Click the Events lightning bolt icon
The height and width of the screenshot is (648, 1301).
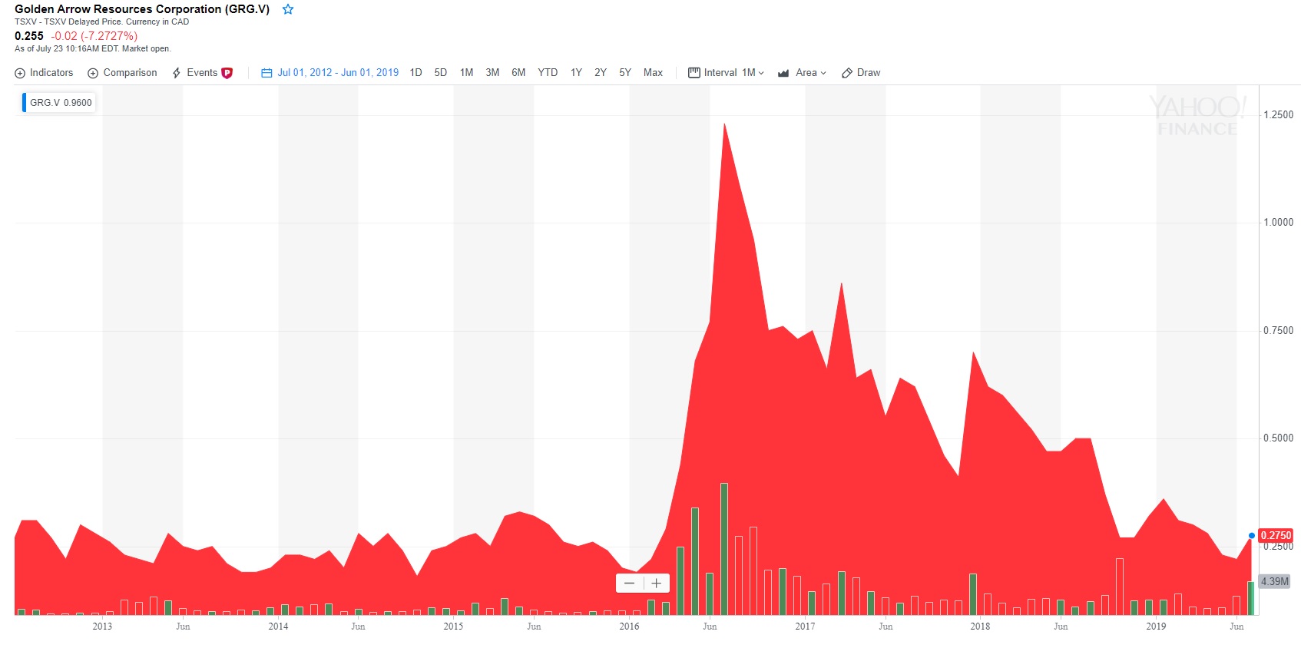tap(177, 73)
